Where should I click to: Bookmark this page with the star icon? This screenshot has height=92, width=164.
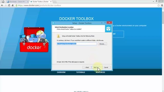158,5
